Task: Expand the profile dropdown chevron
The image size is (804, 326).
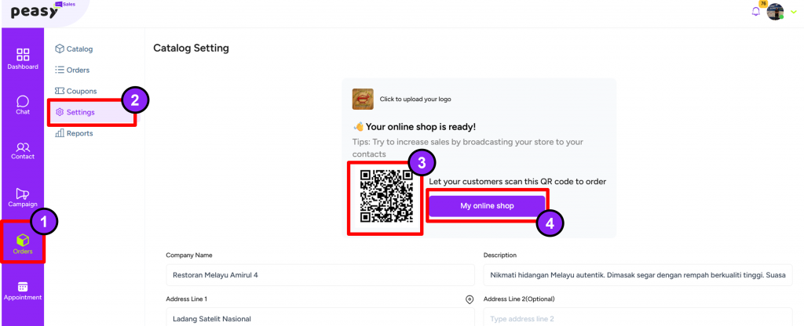Action: click(794, 12)
